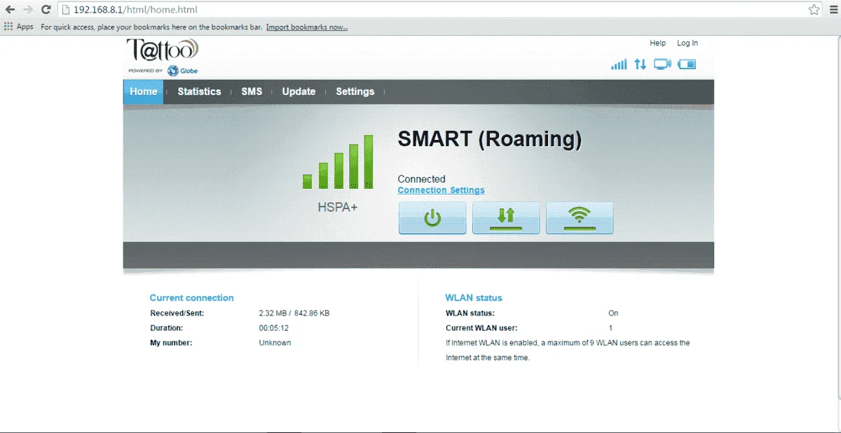This screenshot has width=841, height=433.
Task: Bookmark this page with the star icon
Action: 814,10
